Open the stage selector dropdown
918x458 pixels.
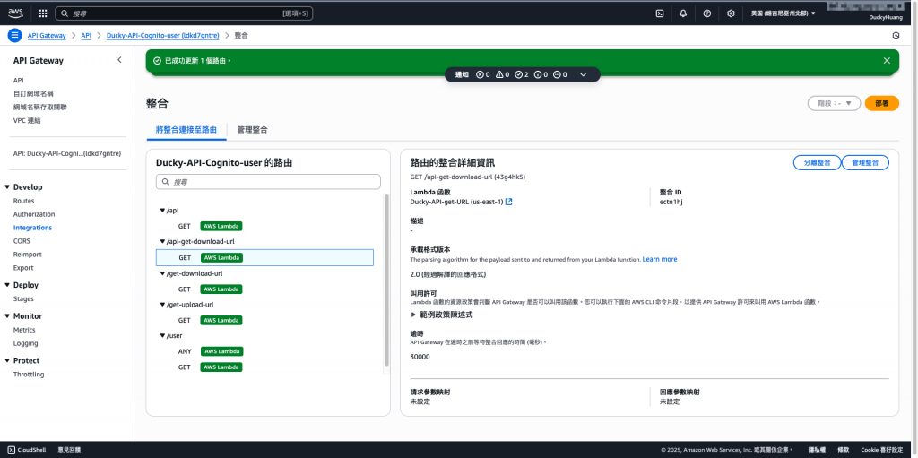pyautogui.click(x=834, y=103)
